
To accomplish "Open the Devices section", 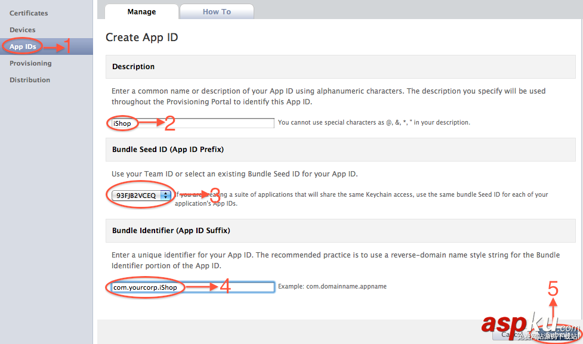I will point(22,29).
